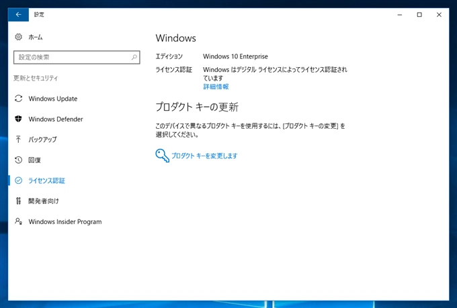Click プロダクト キーを変更します link
457x308 pixels.
(x=204, y=156)
